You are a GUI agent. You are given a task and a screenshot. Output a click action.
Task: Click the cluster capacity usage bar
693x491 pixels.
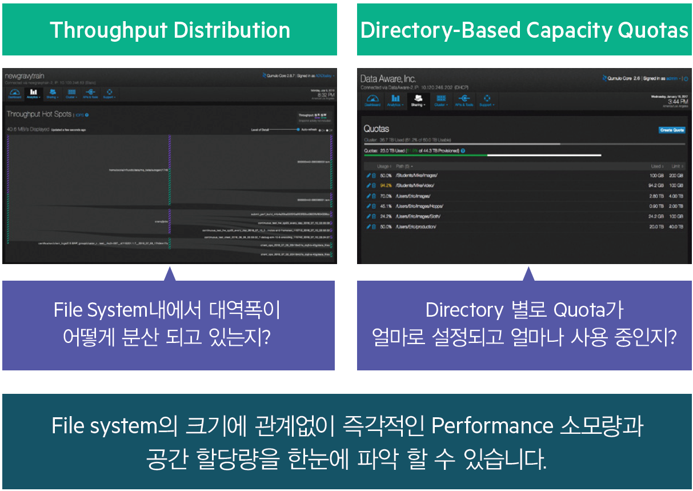pyautogui.click(x=524, y=144)
